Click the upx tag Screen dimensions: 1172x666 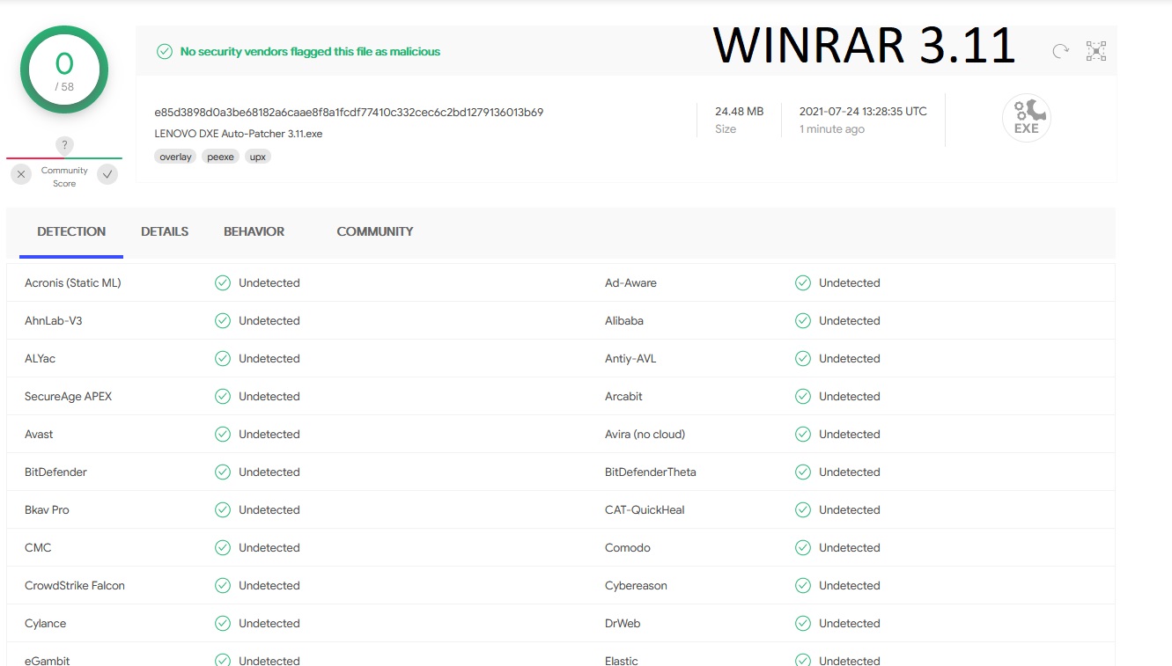point(258,157)
